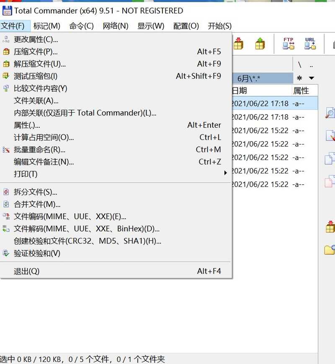The image size is (335, 364).
Task: Open the URL new connection toolbar icon
Action: click(310, 44)
